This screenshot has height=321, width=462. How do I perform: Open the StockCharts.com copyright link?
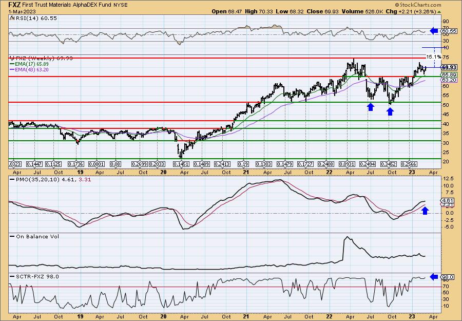(x=418, y=5)
